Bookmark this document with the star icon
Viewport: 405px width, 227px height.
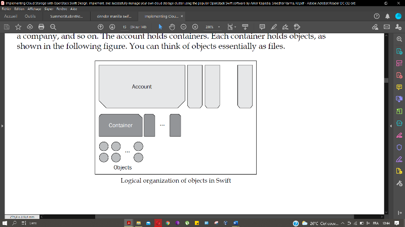click(18, 26)
